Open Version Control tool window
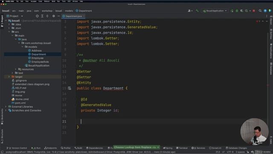The width and height of the screenshot is (273, 154). pyautogui.click(x=17, y=148)
